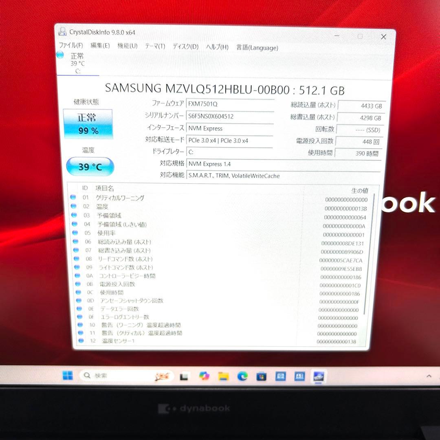Click the CrystalDiskInfo title bar icon
This screenshot has width=440, height=440.
click(62, 31)
